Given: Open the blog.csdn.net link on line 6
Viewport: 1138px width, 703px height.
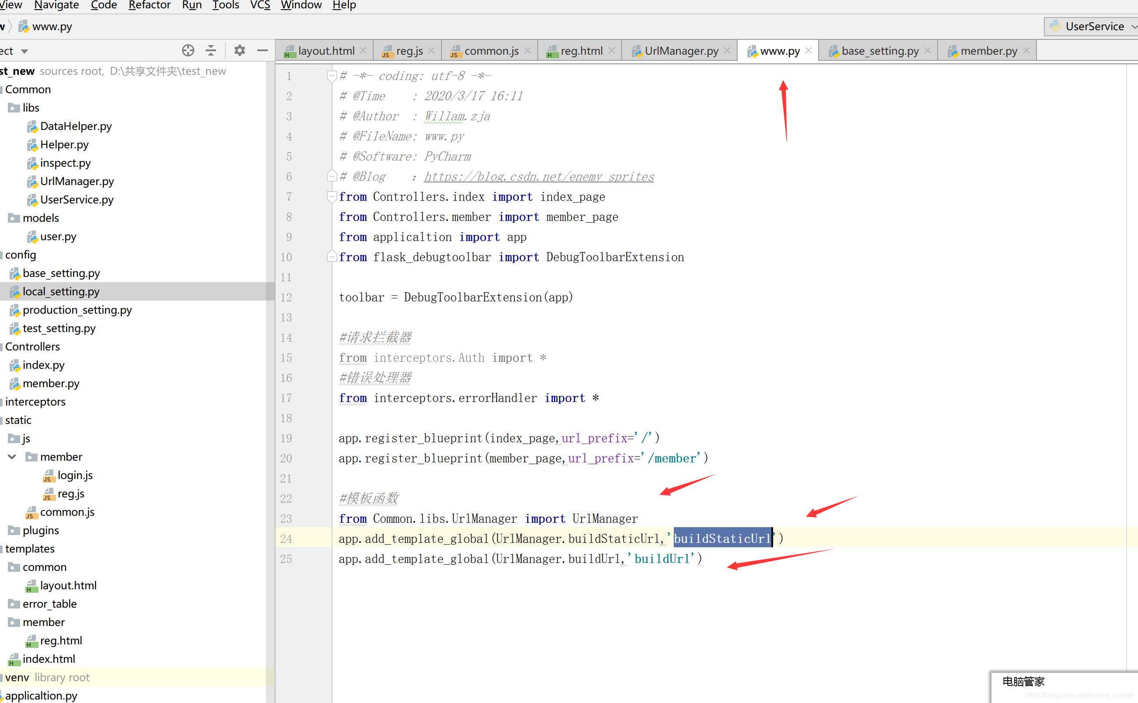Looking at the screenshot, I should click(538, 177).
